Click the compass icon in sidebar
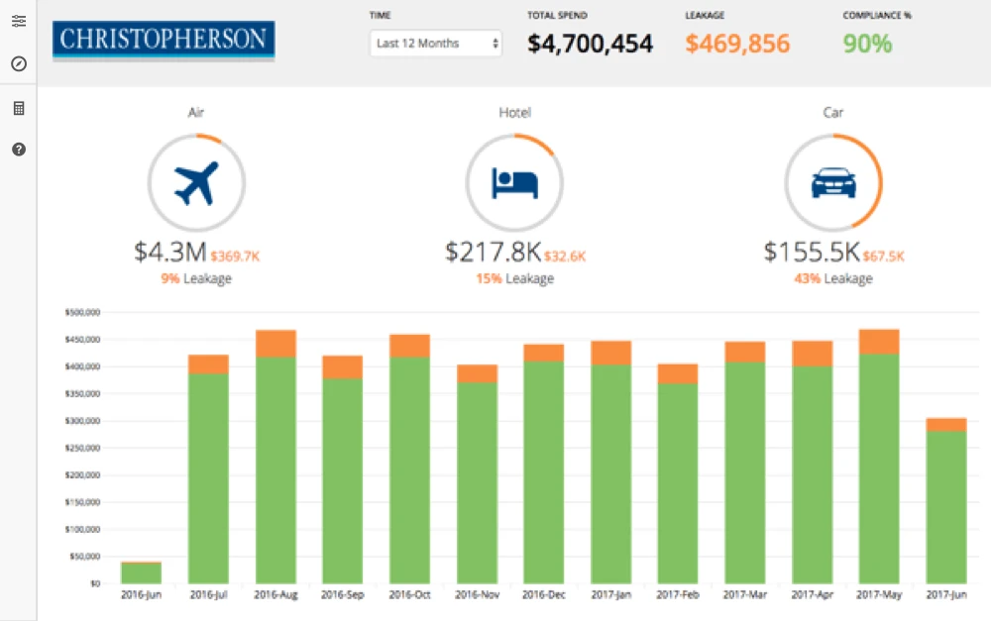 click(x=18, y=64)
